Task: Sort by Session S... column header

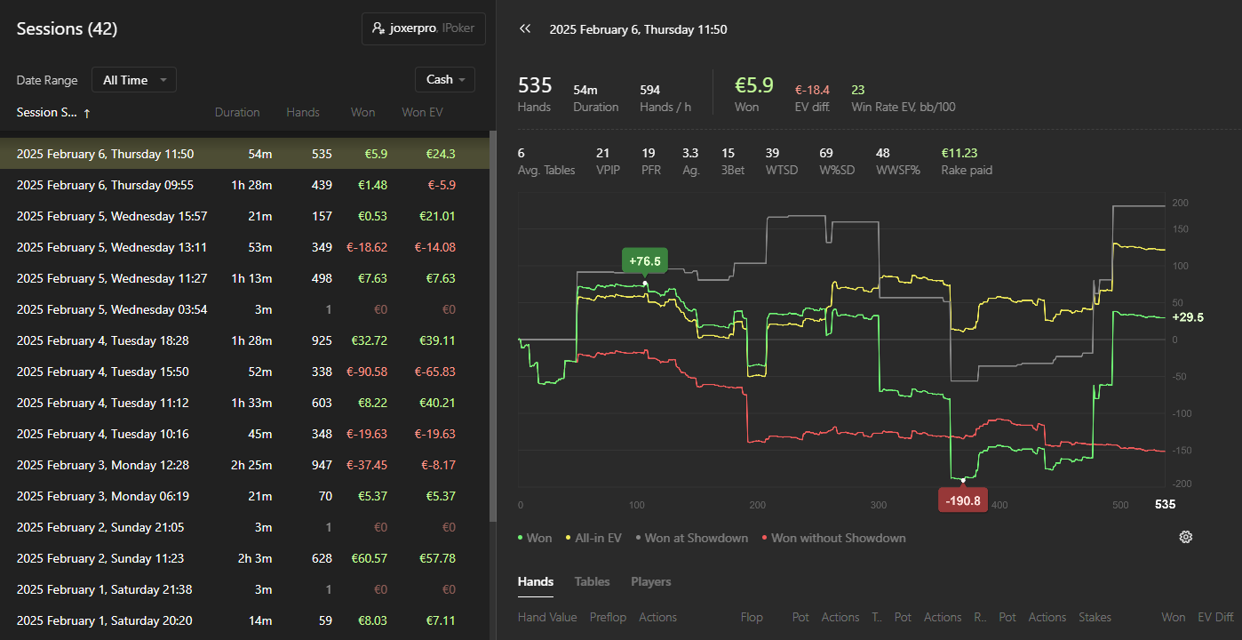Action: (x=47, y=113)
